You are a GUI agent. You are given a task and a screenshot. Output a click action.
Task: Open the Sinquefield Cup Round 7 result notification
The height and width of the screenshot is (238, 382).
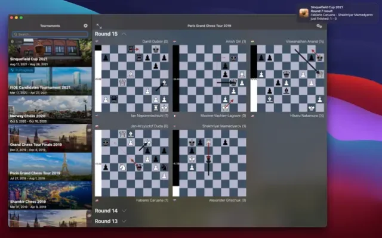[x=337, y=12]
